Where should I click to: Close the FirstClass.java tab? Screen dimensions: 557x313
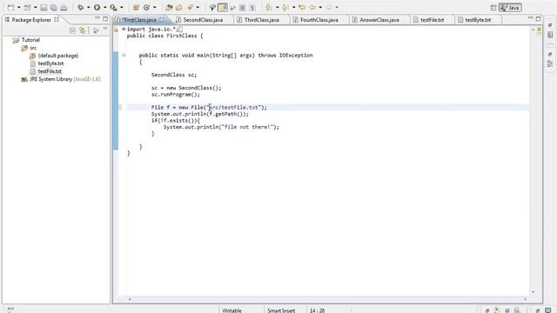coord(162,19)
